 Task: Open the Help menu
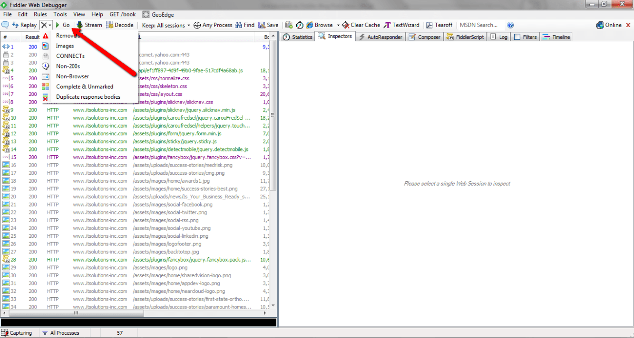pyautogui.click(x=97, y=14)
